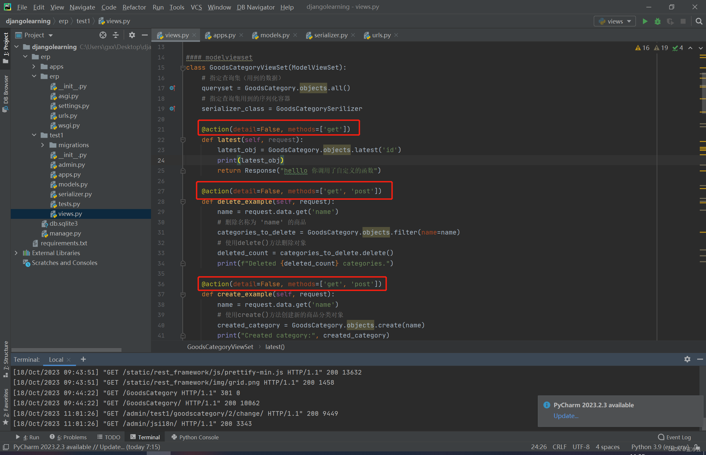Click override gutter icon on line 17
The height and width of the screenshot is (455, 706).
(x=173, y=88)
